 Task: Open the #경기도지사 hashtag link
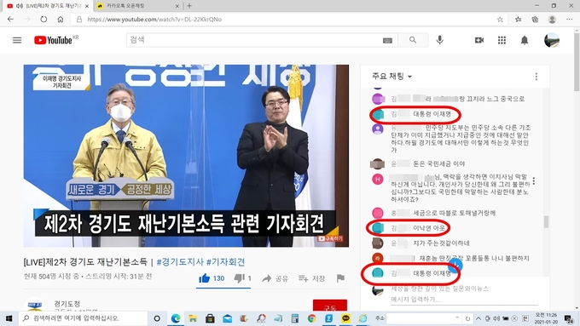[x=180, y=262]
